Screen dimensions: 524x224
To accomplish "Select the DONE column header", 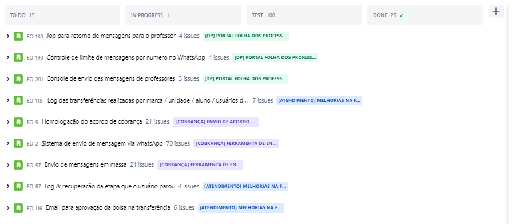I will pyautogui.click(x=425, y=15).
